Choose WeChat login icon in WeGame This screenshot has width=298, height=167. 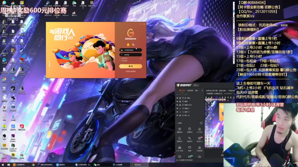(x=133, y=45)
